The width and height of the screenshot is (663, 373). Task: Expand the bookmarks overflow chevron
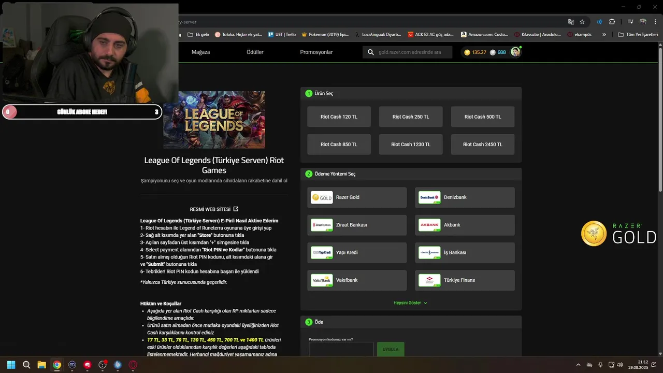[604, 35]
